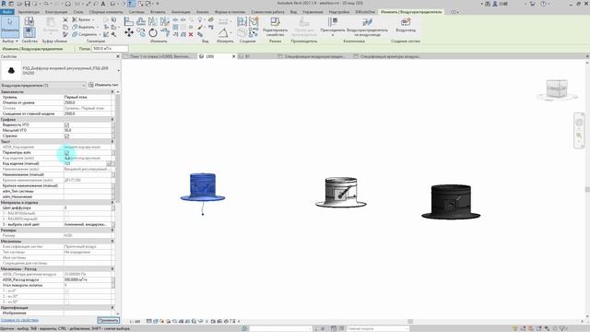Click the Mirror - Pick Axis icon

pyautogui.click(x=153, y=21)
